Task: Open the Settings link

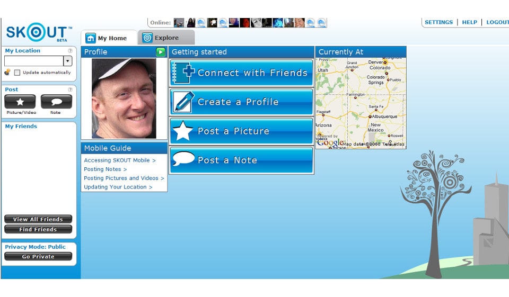Action: 438,22
